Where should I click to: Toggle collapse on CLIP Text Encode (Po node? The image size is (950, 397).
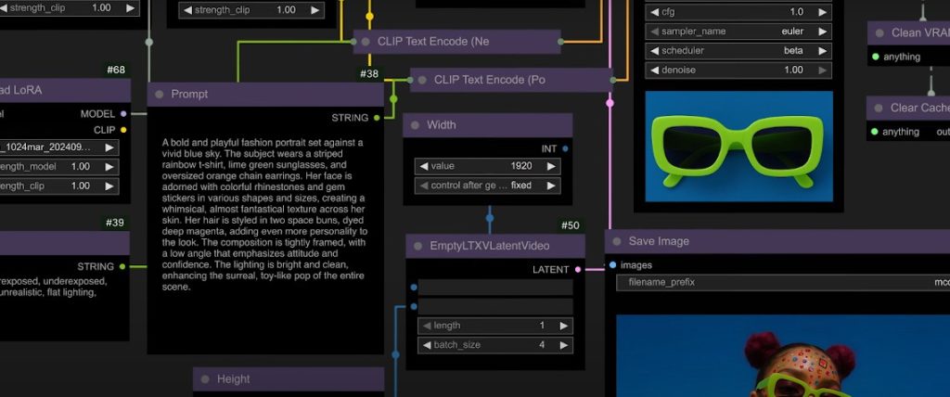click(422, 80)
